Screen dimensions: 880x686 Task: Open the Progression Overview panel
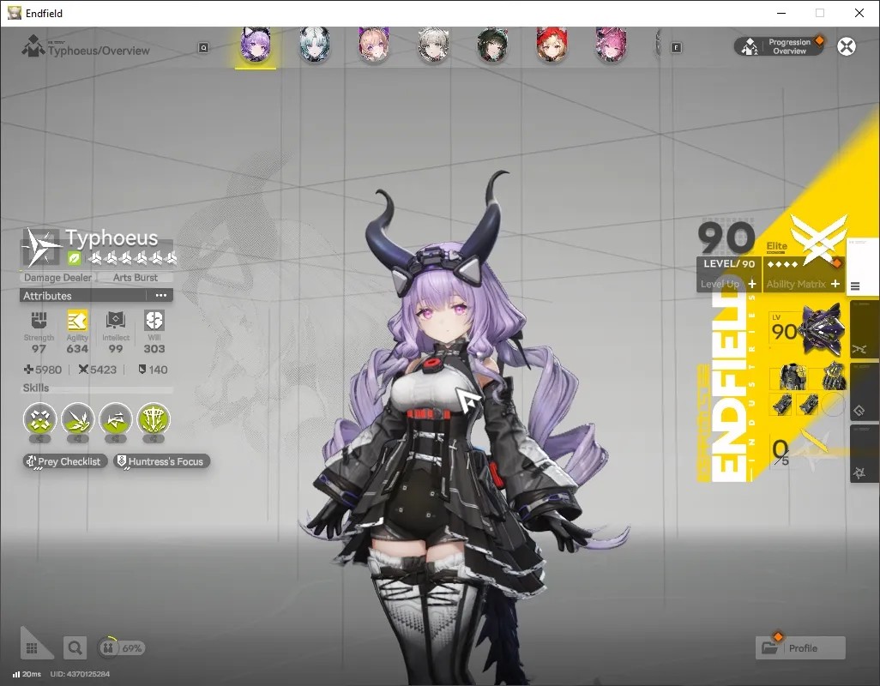(779, 46)
